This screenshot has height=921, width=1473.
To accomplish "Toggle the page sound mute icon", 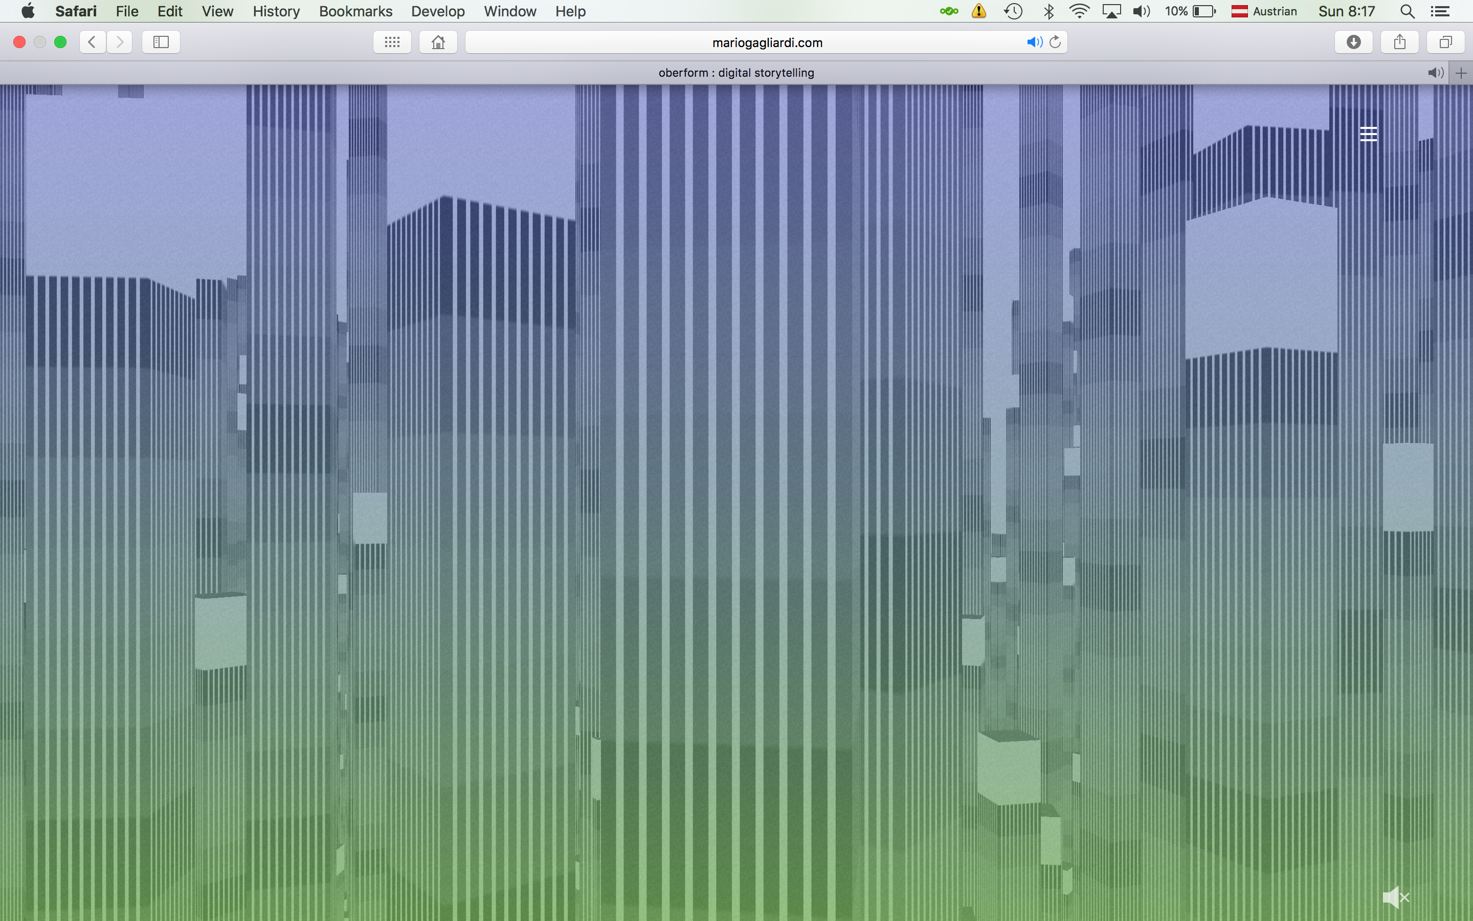I will tap(1396, 896).
